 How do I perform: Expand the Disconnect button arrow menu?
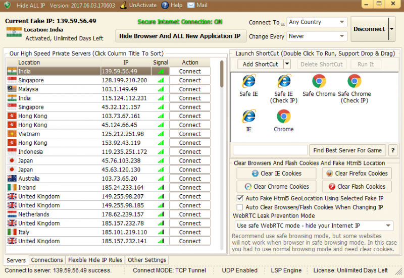click(x=392, y=29)
